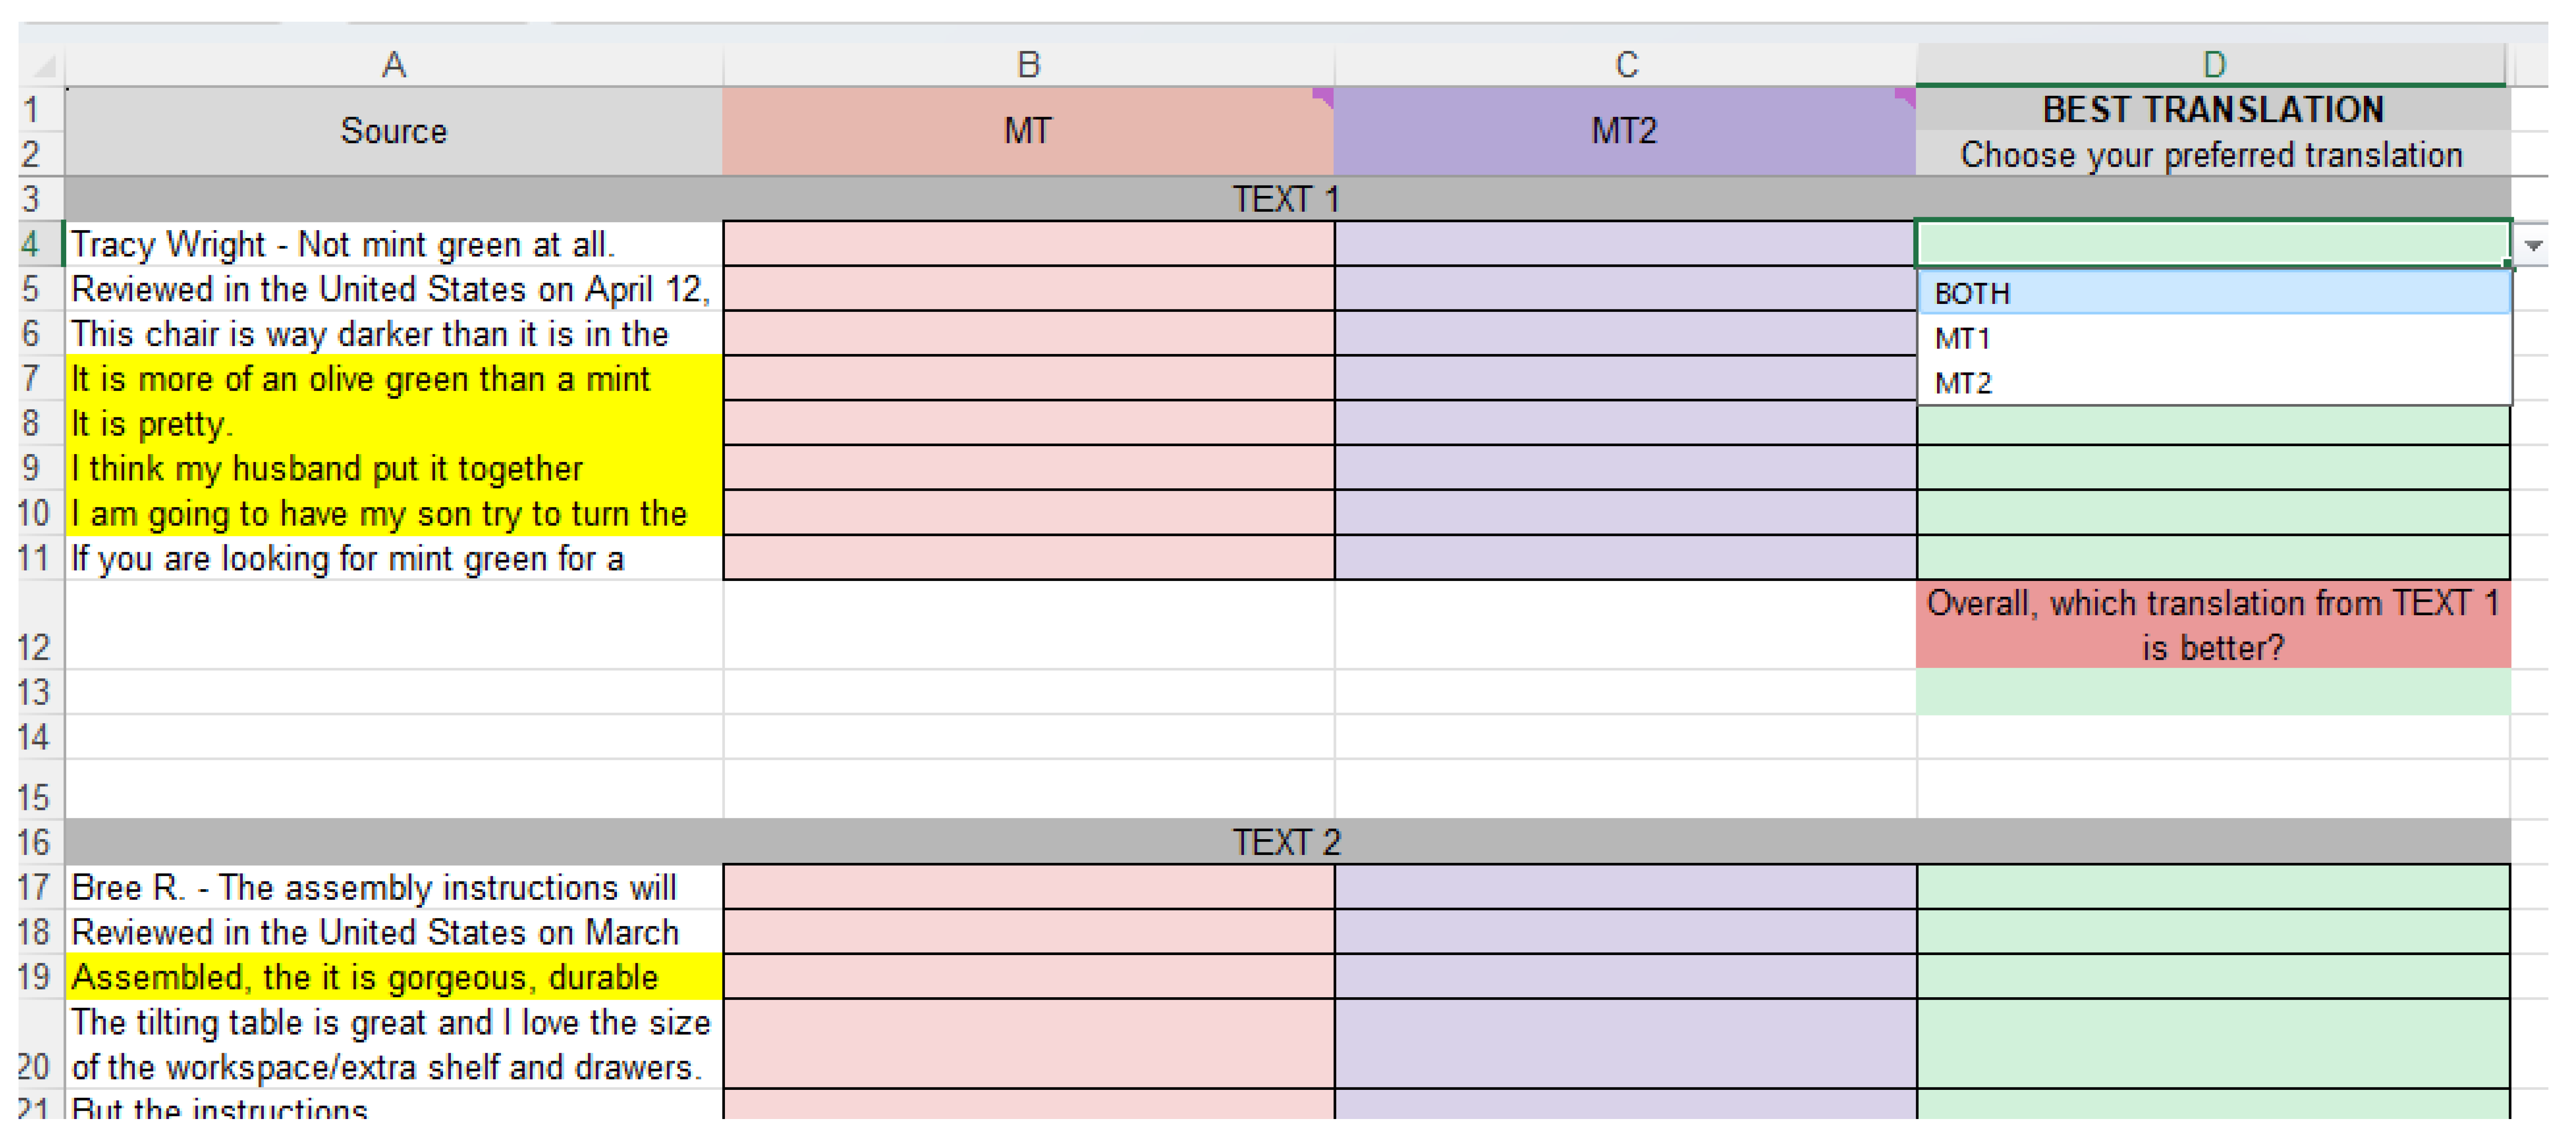Select column B by its header
2576x1134 pixels.
1028,65
